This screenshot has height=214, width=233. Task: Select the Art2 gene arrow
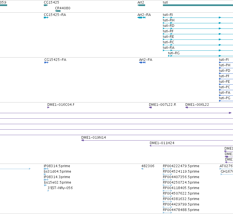[141, 5]
